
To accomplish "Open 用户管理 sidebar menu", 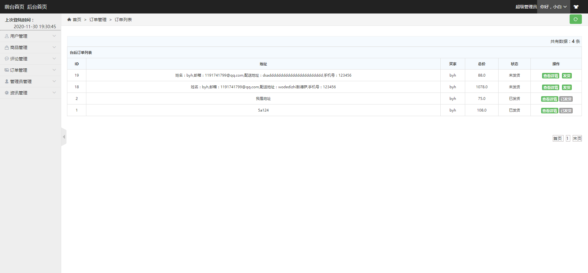I will pyautogui.click(x=30, y=36).
